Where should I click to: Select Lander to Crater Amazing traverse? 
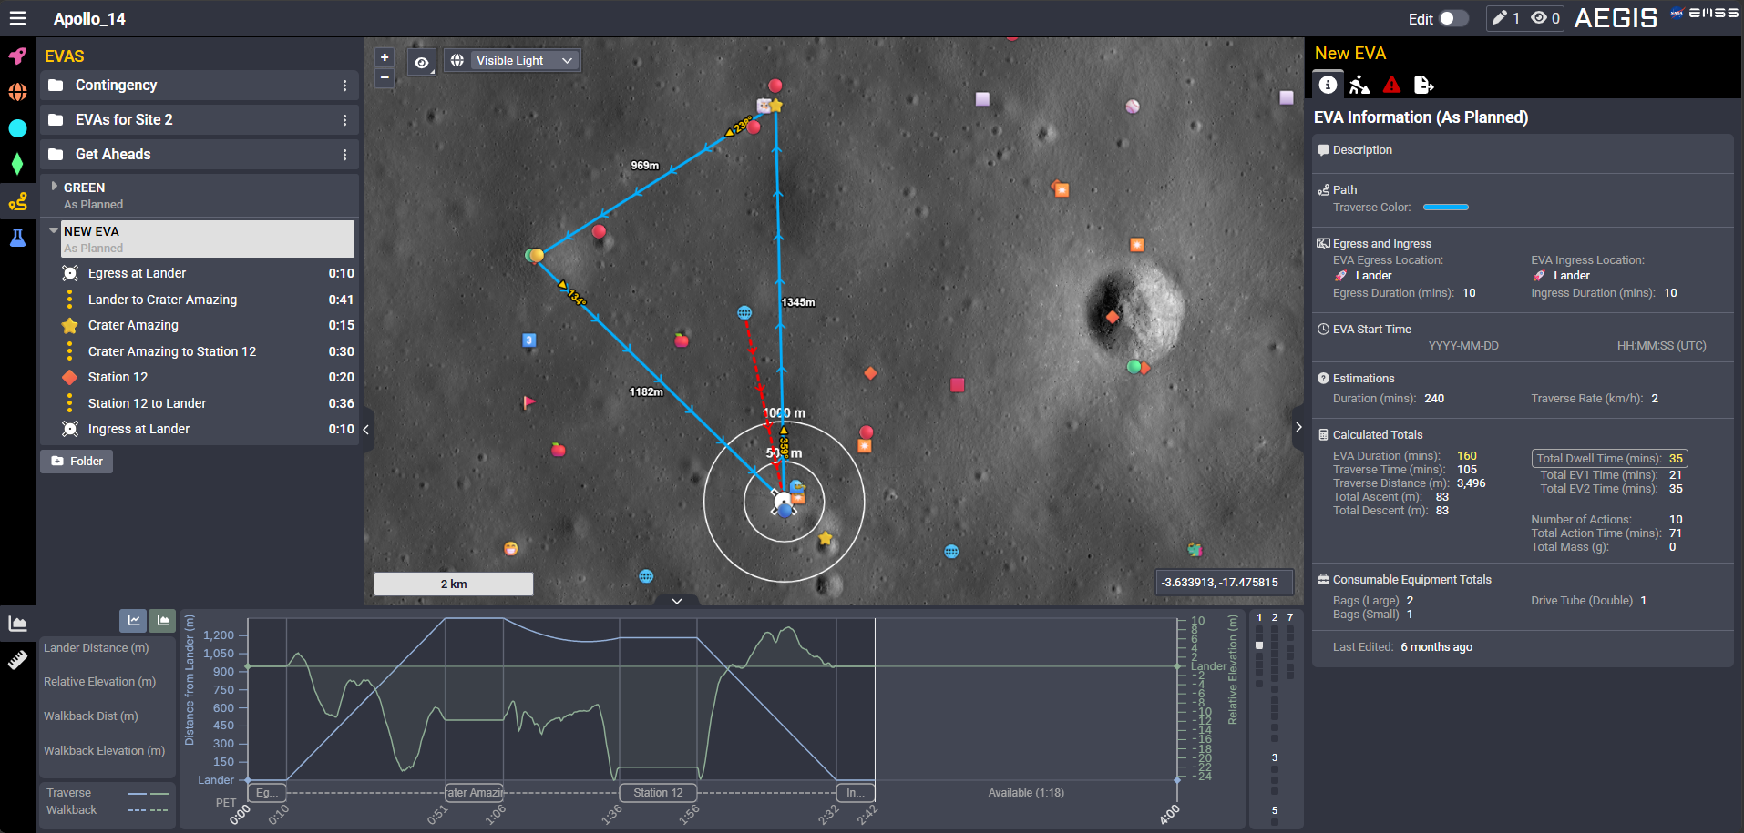[x=207, y=300]
